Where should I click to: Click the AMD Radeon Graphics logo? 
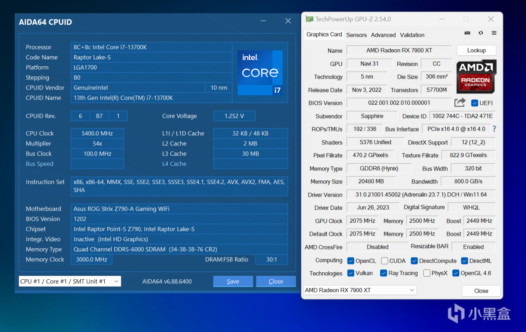(476, 76)
